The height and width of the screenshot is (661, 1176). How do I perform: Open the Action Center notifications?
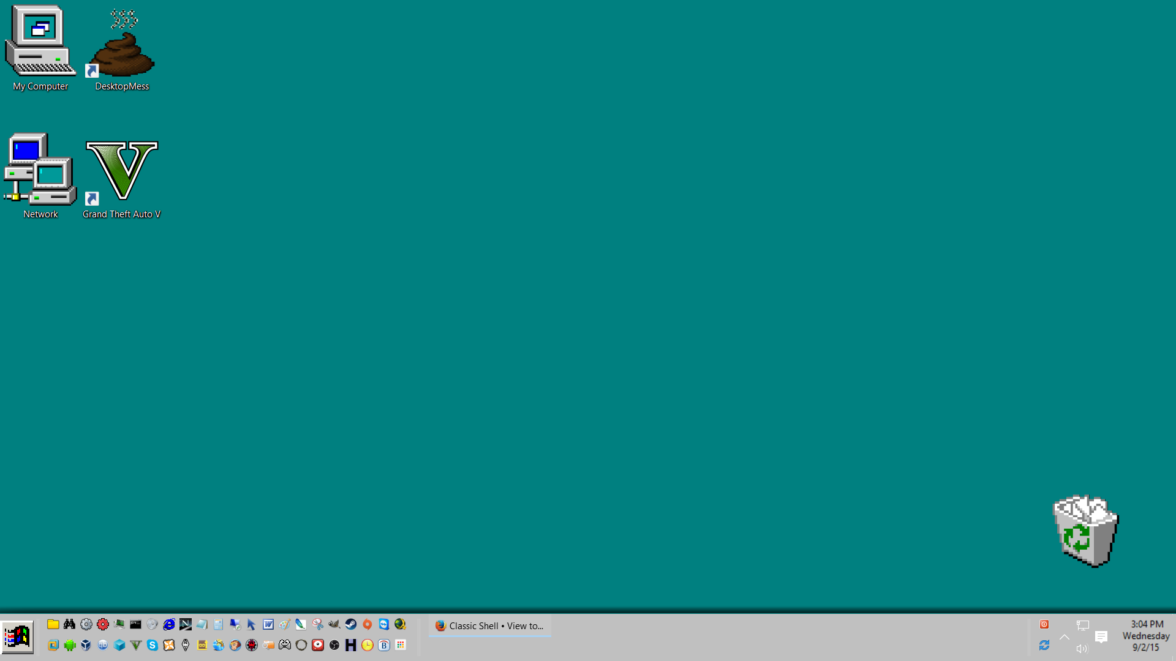point(1101,637)
